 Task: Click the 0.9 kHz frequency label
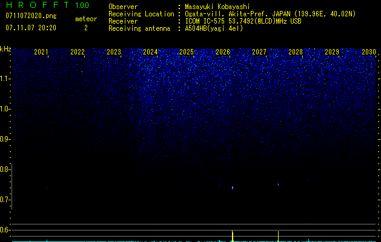pos(5,139)
